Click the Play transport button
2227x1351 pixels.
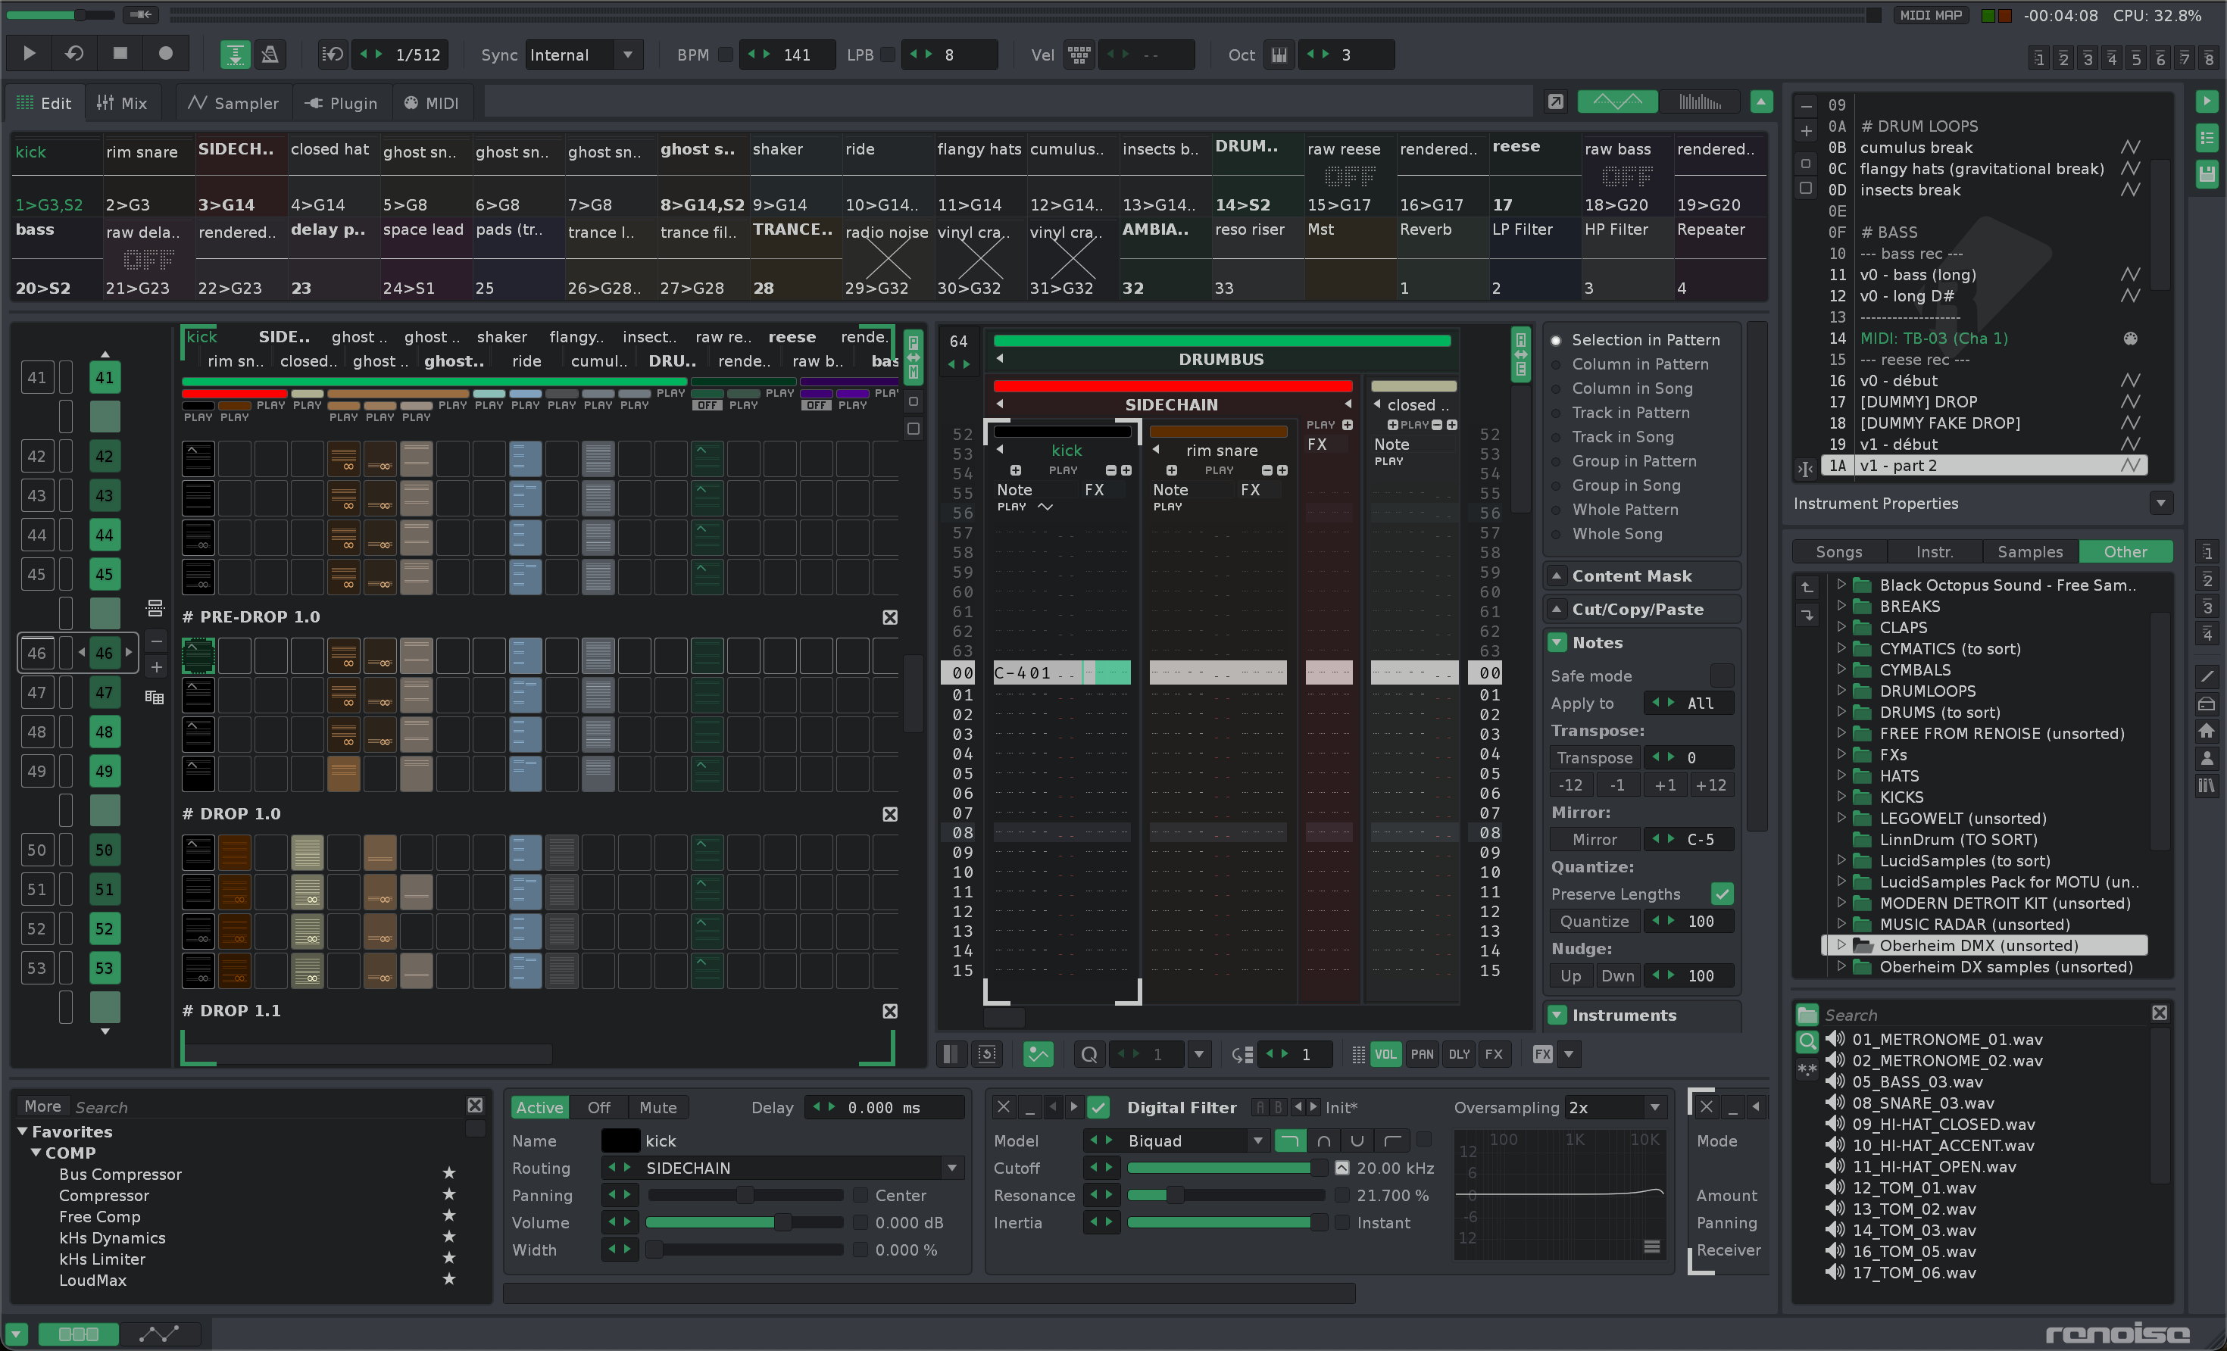click(x=29, y=53)
